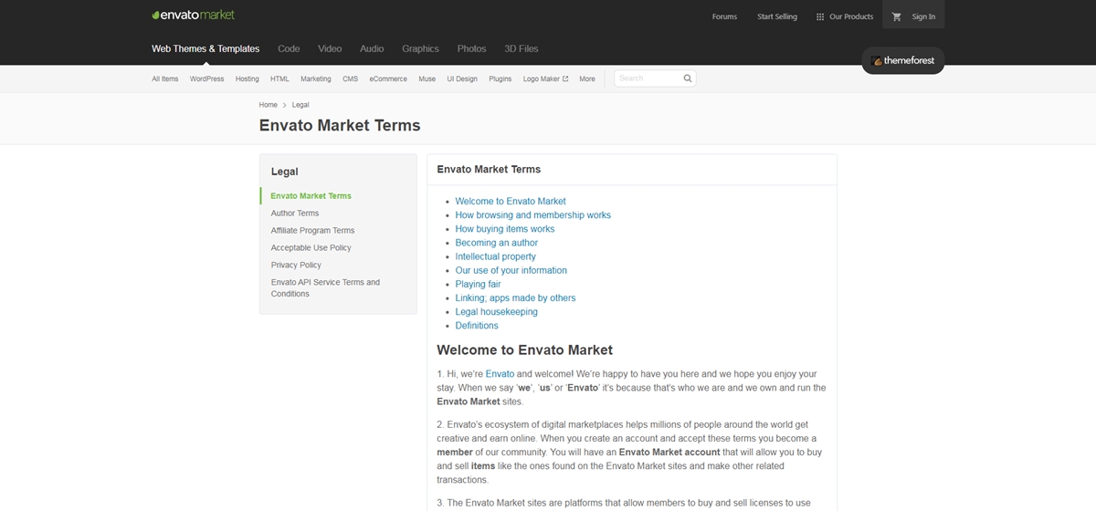Jump to Intellectual property section
Image resolution: width=1096 pixels, height=511 pixels.
(496, 256)
